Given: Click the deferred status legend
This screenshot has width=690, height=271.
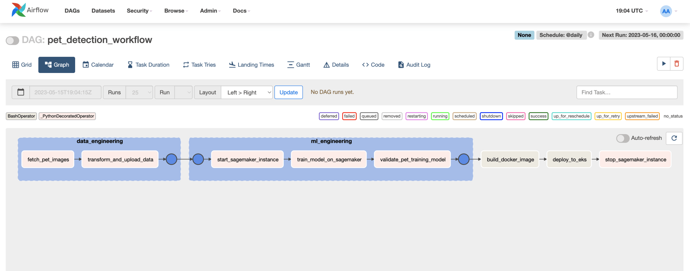Looking at the screenshot, I should (329, 116).
